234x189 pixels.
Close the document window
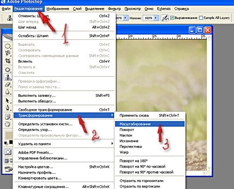pyautogui.click(x=207, y=30)
